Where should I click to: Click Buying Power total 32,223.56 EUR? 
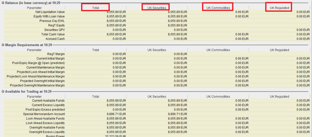click(115, 136)
